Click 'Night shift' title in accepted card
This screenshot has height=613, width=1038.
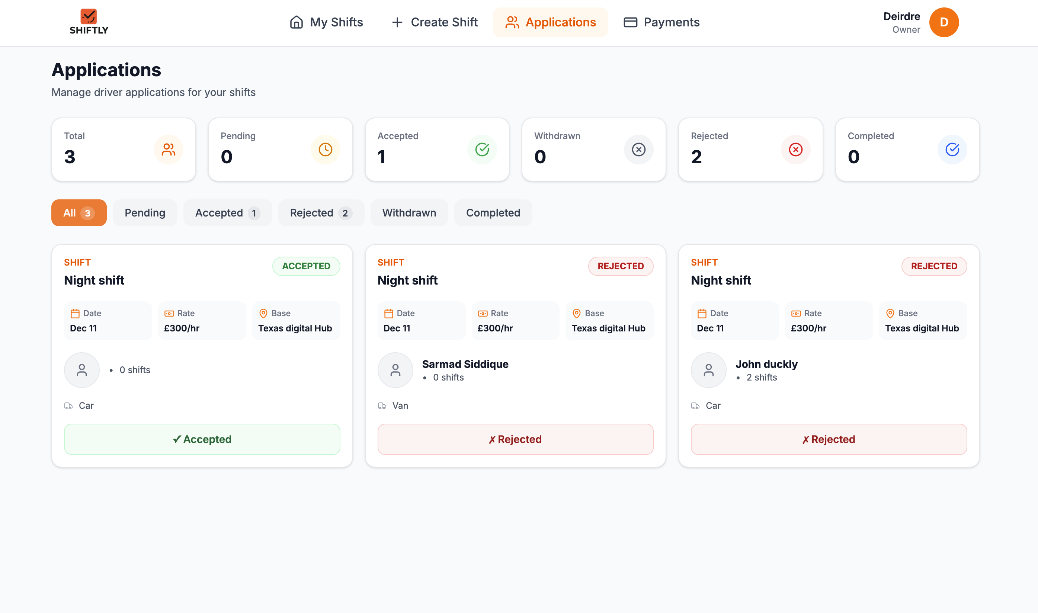[94, 280]
